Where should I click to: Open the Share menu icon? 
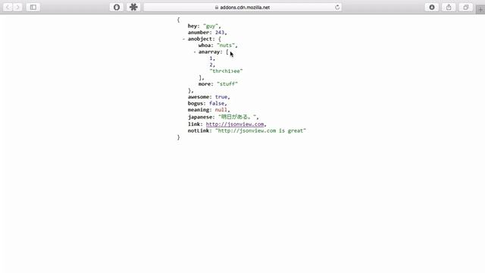point(449,7)
